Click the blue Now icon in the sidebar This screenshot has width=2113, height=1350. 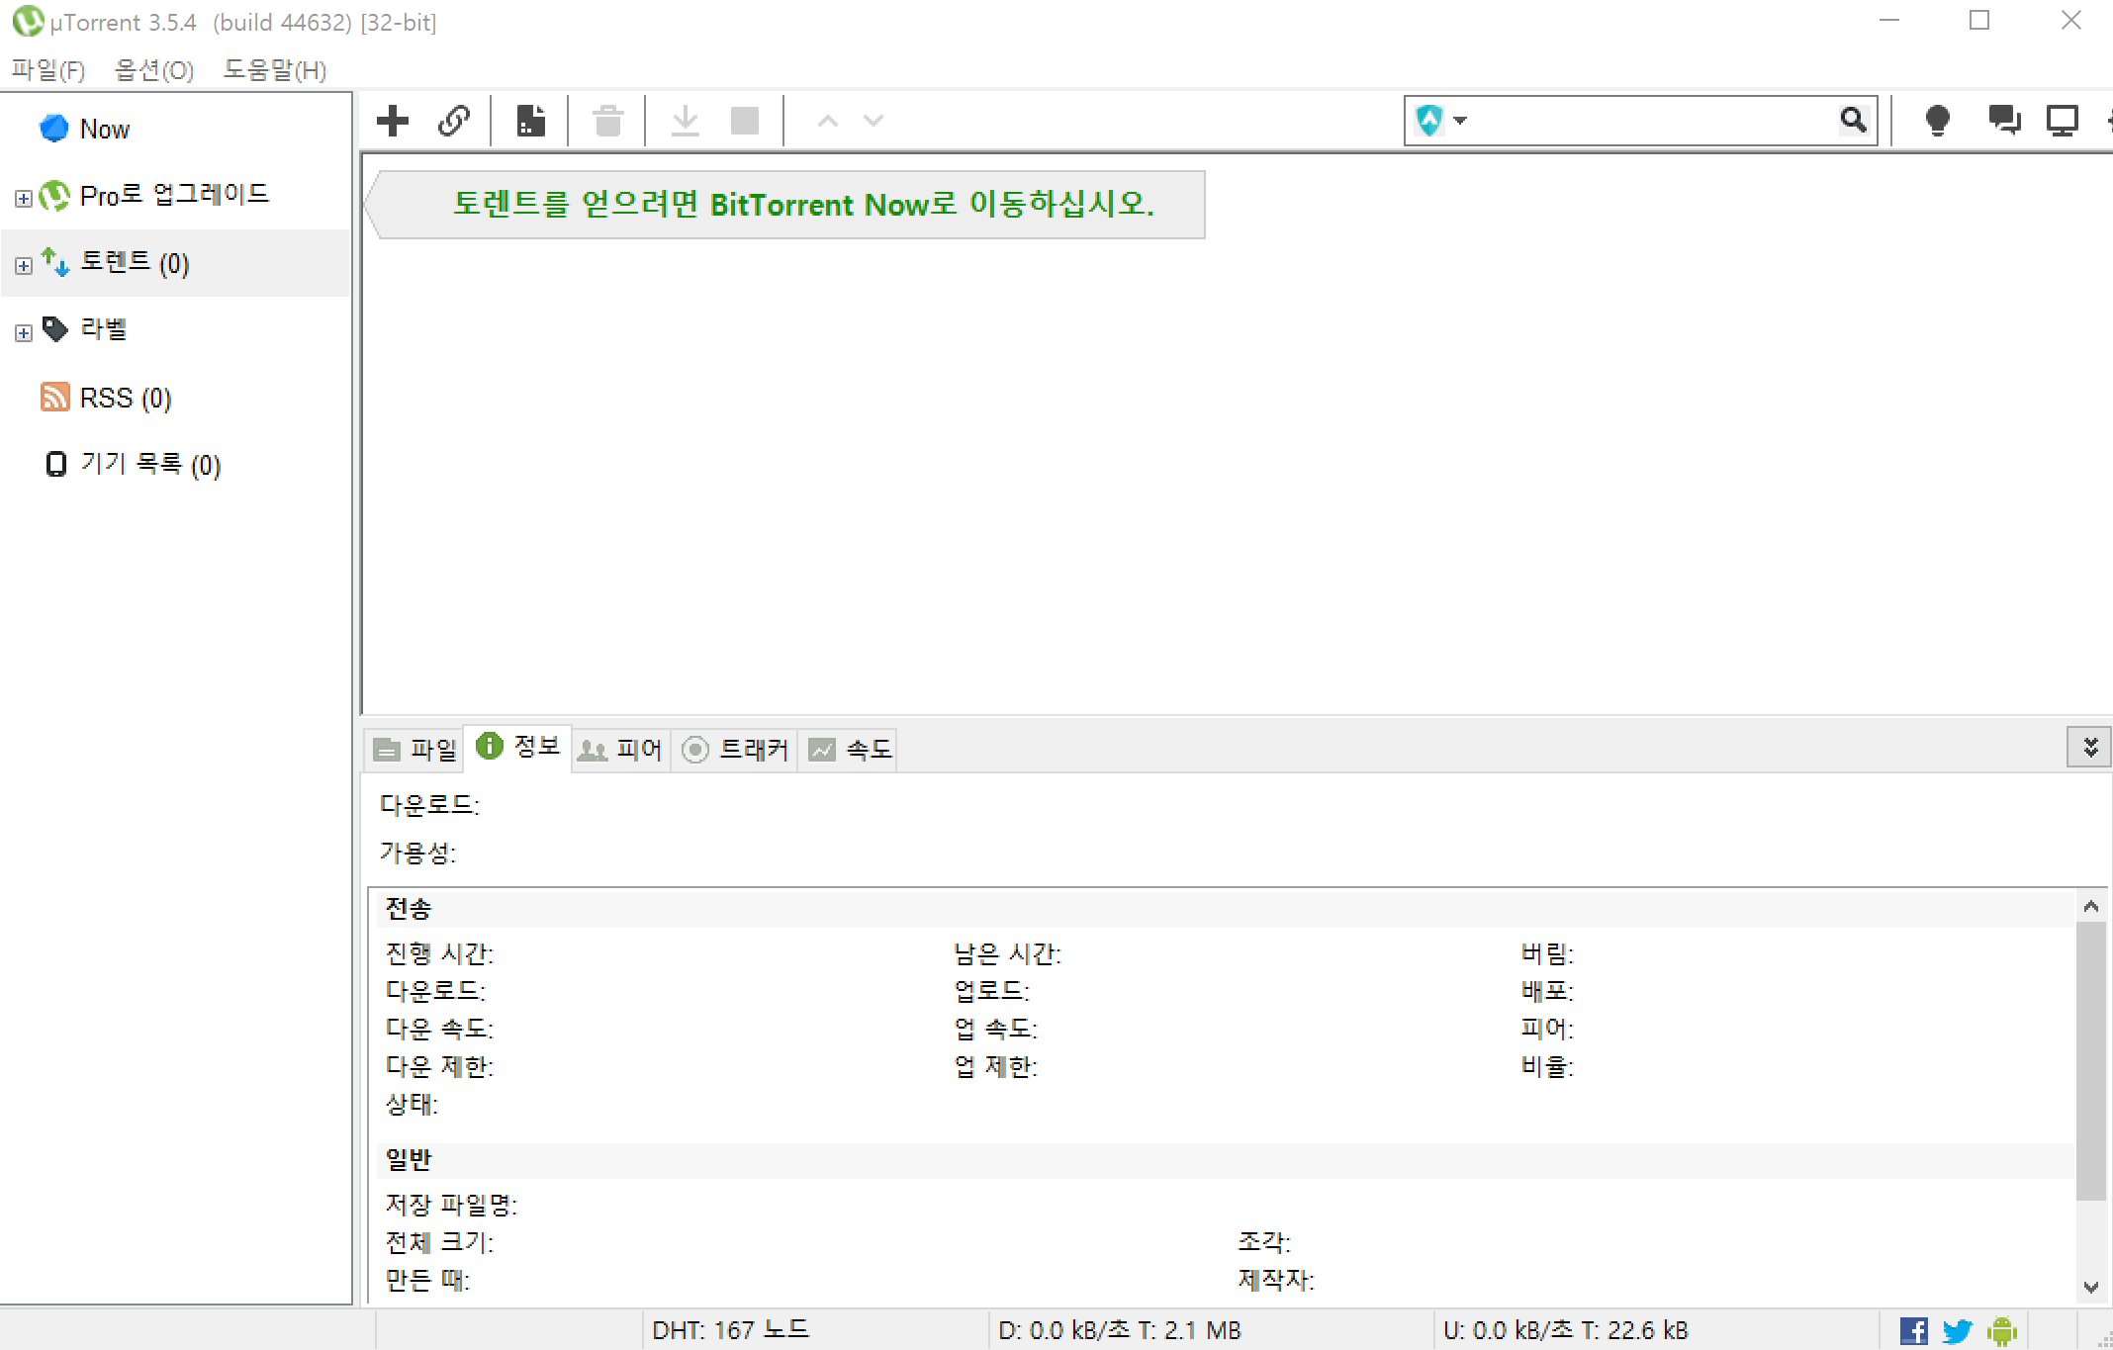(x=54, y=129)
